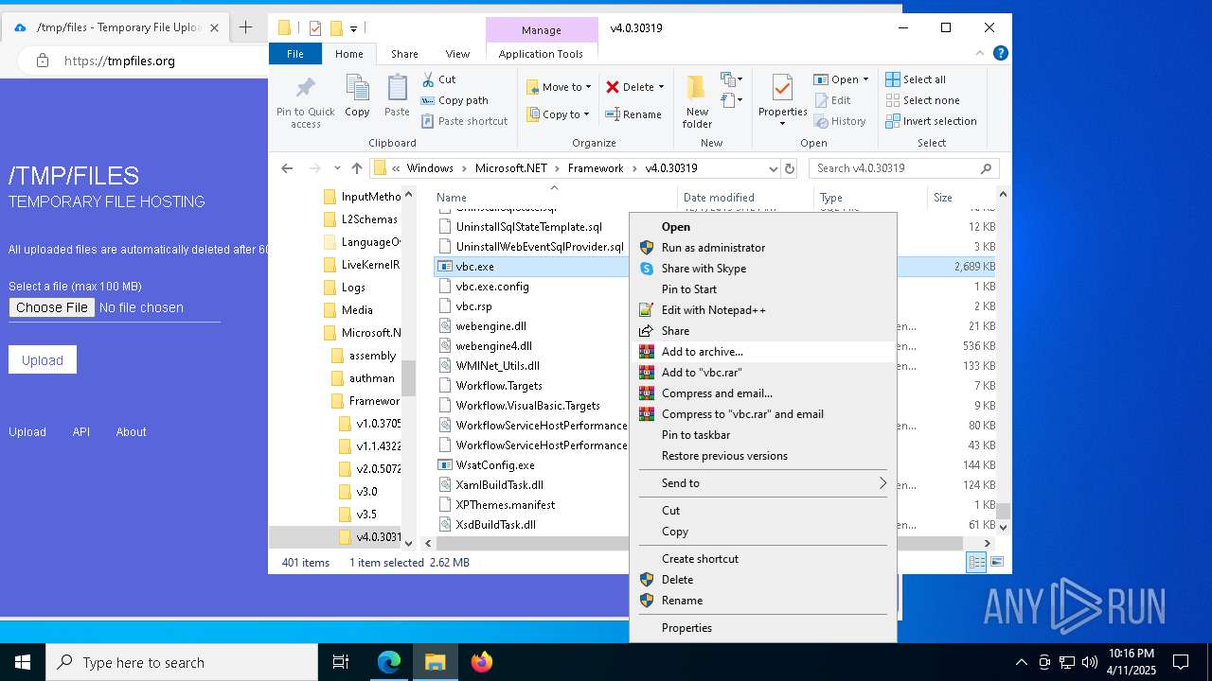Open Explorer Help question mark icon
Image resolution: width=1212 pixels, height=681 pixels.
1000,54
